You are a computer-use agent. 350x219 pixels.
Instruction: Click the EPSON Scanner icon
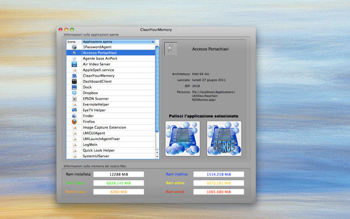pyautogui.click(x=74, y=99)
